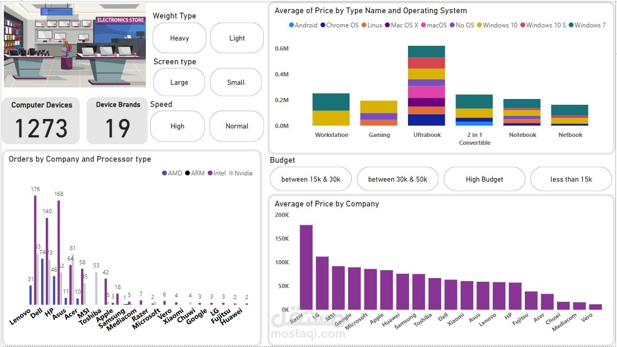This screenshot has width=617, height=347.
Task: Click the 'Ultrabook' axis label
Action: (x=427, y=135)
